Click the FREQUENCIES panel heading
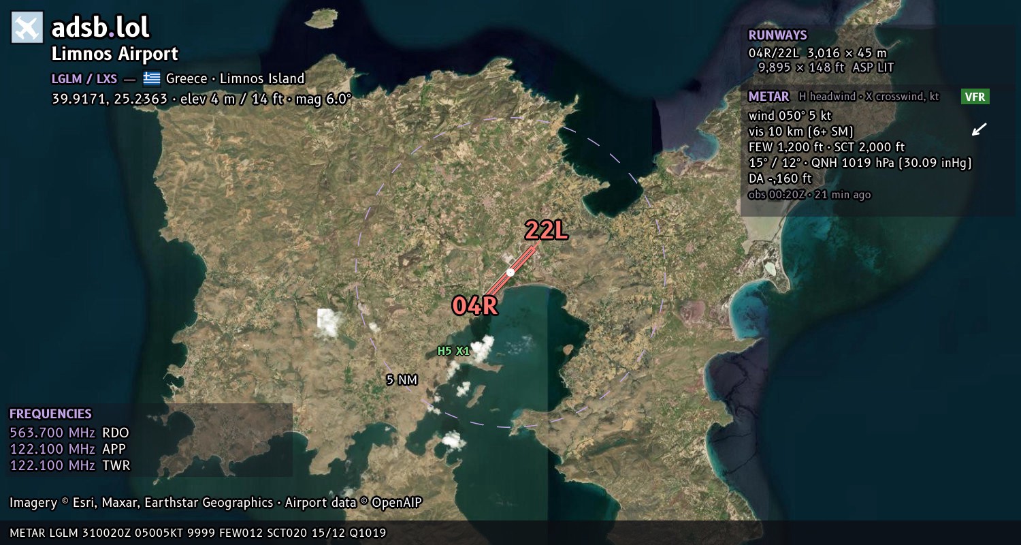 pos(50,414)
